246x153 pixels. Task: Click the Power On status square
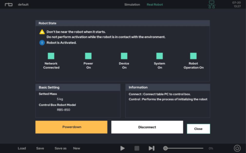pyautogui.click(x=88, y=56)
